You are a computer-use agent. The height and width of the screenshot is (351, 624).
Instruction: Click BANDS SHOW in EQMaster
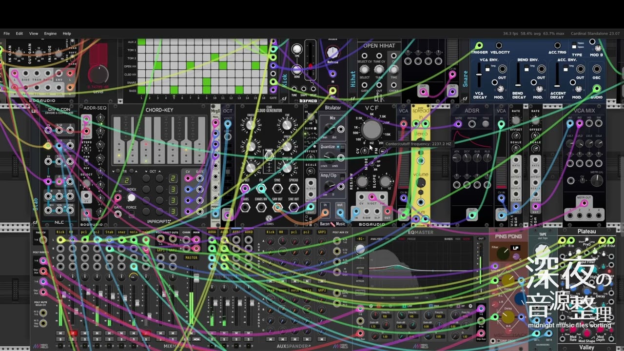(466, 239)
